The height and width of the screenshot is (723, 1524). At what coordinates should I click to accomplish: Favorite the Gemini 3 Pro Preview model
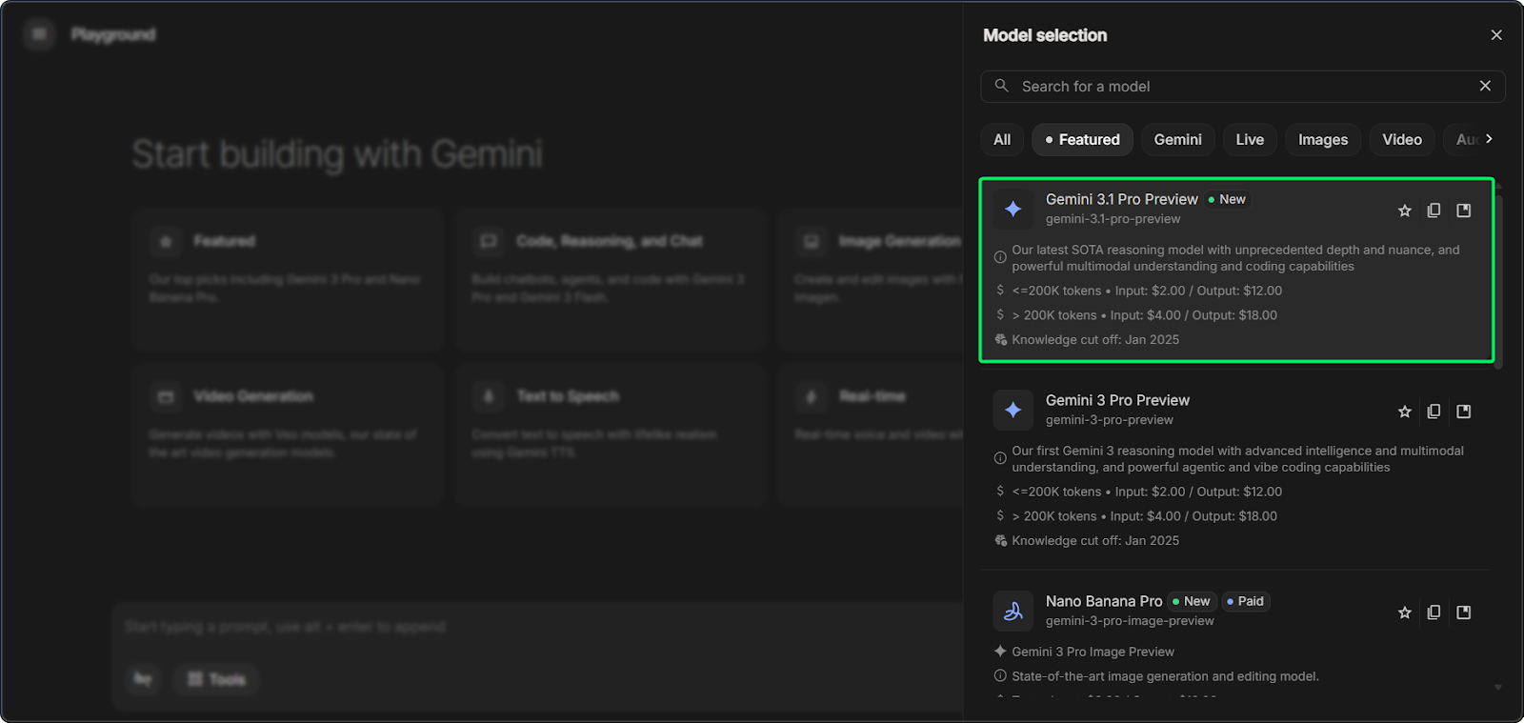coord(1404,412)
